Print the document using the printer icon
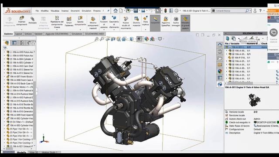This screenshot has width=279, height=157. click(143, 10)
